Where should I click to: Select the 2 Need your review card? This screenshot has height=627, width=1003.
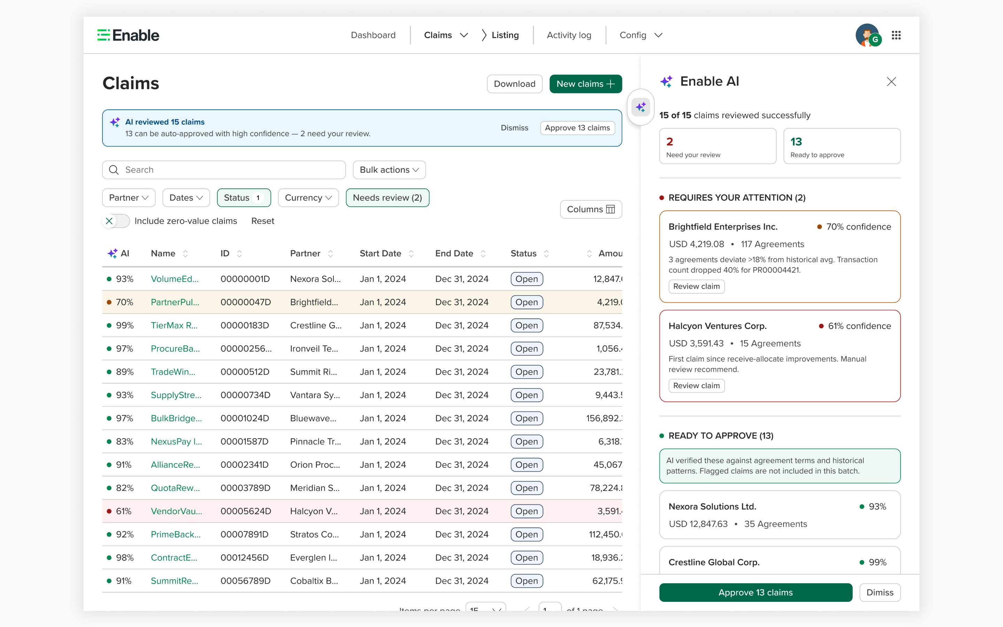(x=718, y=146)
